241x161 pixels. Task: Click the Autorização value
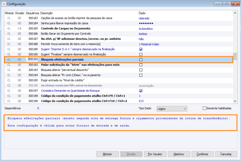146,86
